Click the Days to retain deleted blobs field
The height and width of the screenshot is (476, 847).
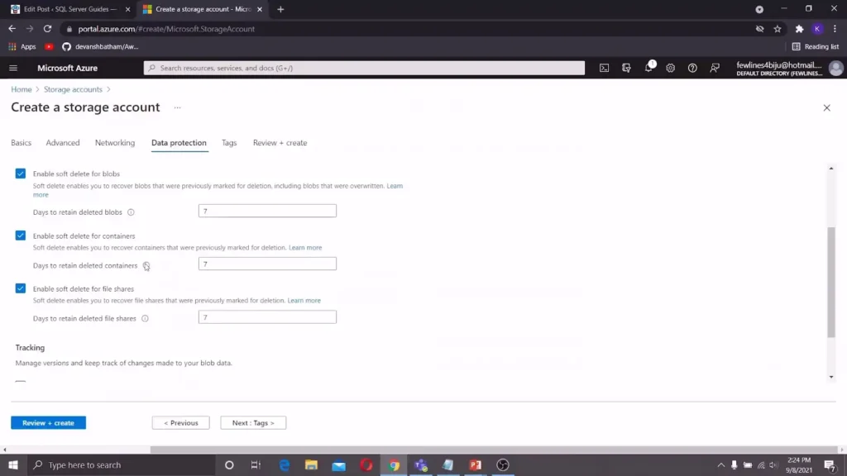click(x=267, y=211)
